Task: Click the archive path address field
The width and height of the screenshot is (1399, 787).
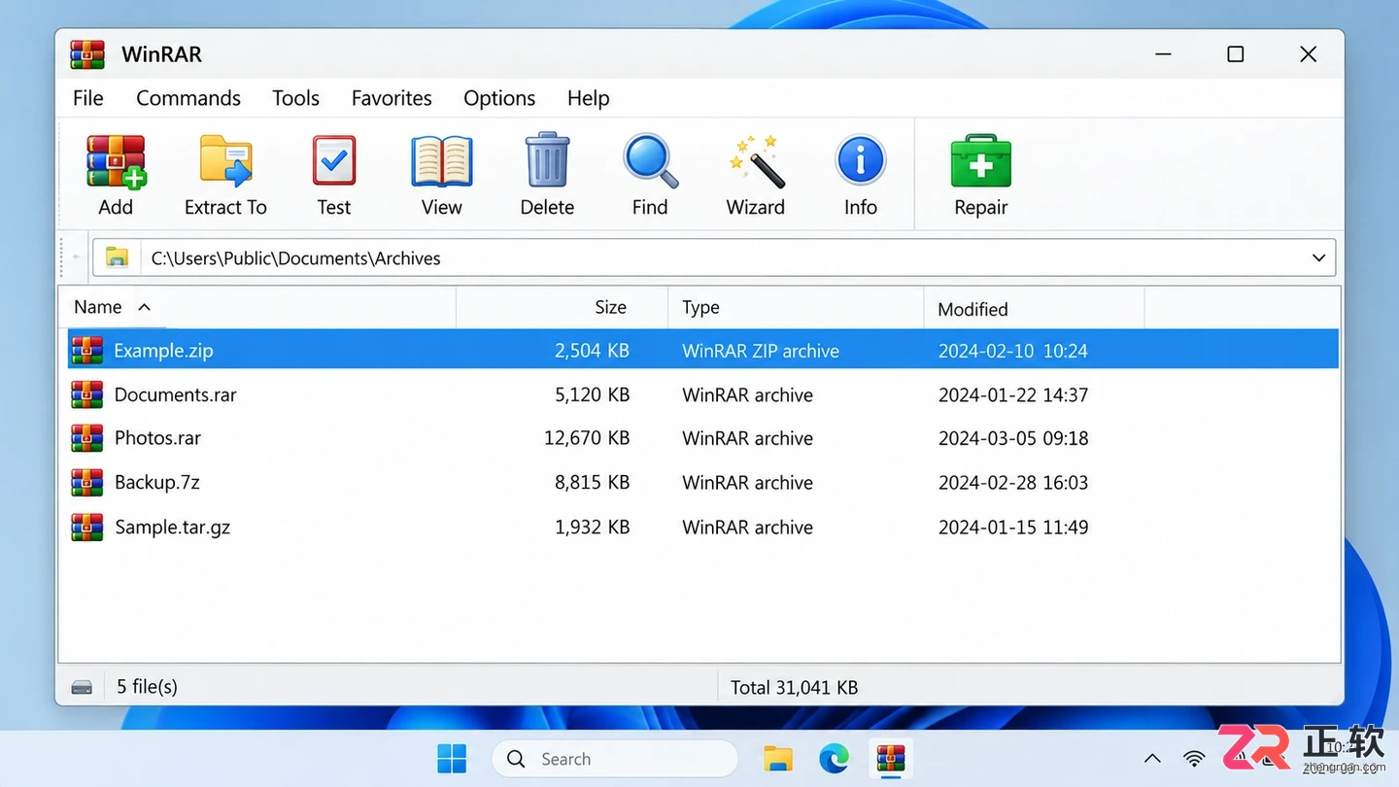Action: [x=714, y=257]
